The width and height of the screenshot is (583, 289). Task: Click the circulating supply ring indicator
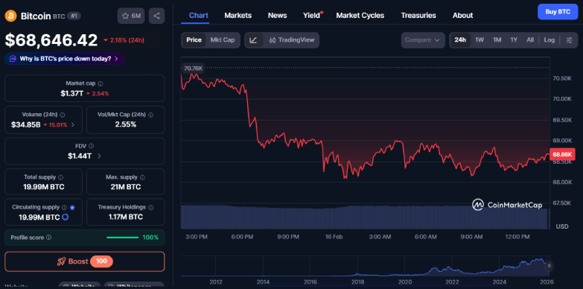click(x=65, y=217)
